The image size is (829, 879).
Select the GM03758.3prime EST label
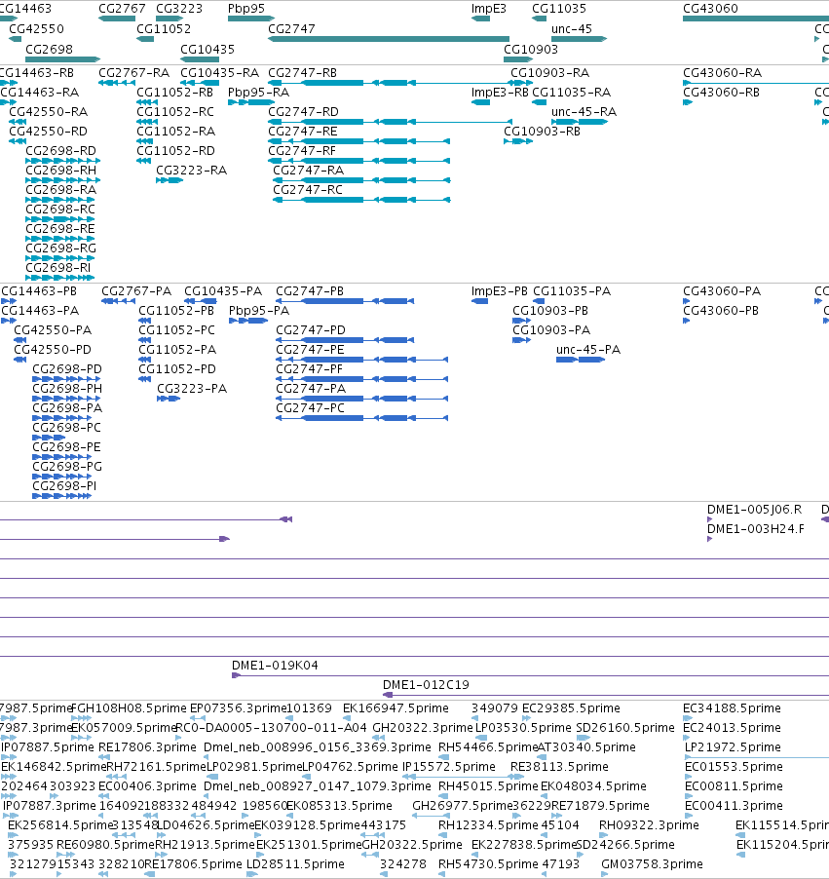coord(652,863)
